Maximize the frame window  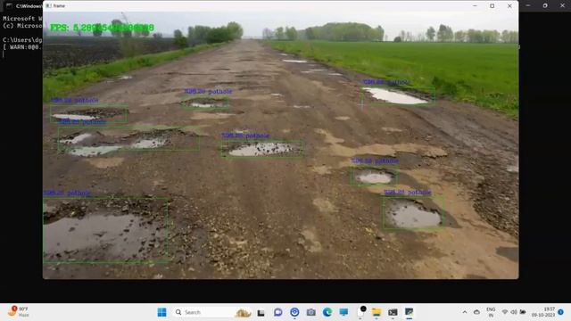(492, 6)
